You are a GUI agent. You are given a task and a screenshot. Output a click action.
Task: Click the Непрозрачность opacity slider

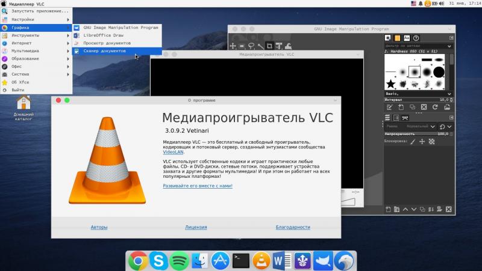pos(416,134)
